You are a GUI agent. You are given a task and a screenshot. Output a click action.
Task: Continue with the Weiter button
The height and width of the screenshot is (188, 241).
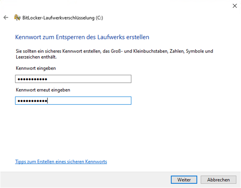click(x=184, y=180)
